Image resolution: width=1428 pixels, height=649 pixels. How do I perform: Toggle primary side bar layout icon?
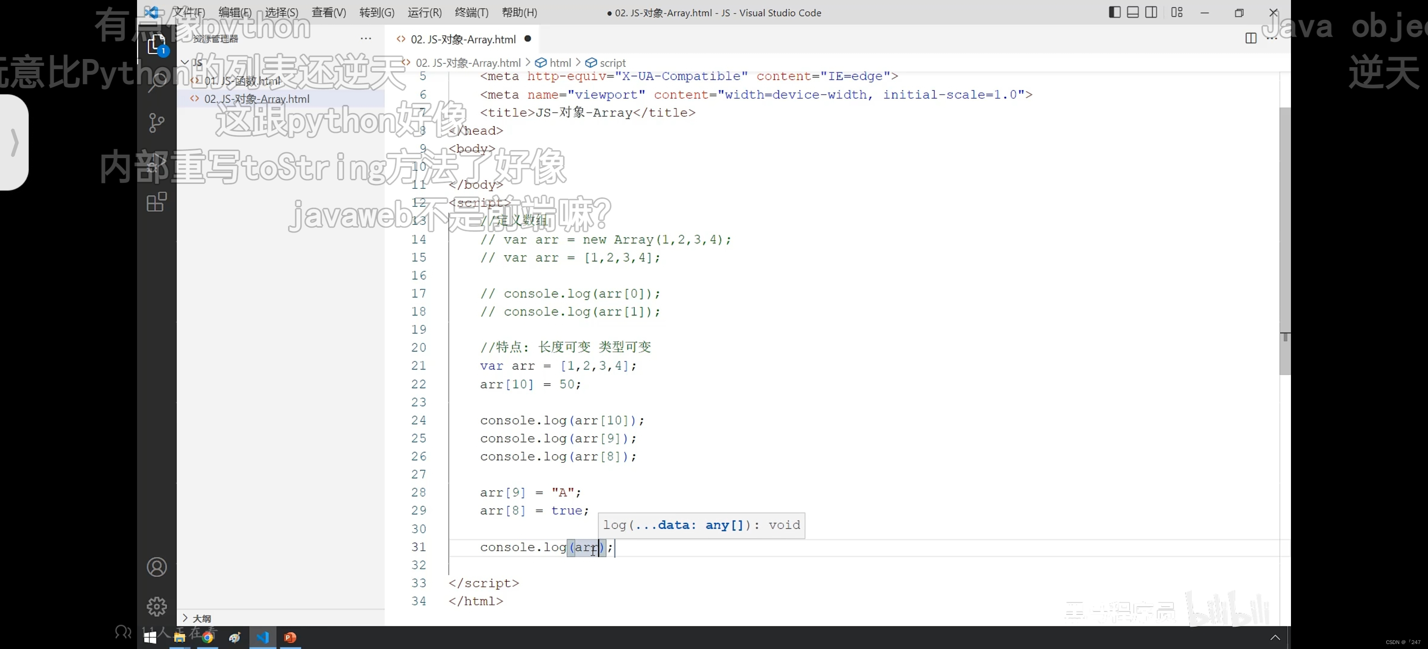pyautogui.click(x=1114, y=12)
